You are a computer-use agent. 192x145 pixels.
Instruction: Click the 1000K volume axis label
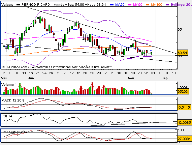(x=183, y=87)
